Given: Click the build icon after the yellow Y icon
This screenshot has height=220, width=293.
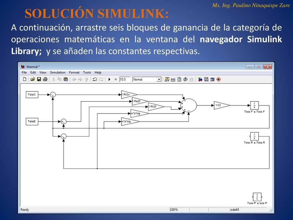Looking at the screenshot, I should pos(173,79).
